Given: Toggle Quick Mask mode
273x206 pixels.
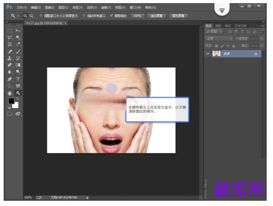Looking at the screenshot, I should (9, 114).
